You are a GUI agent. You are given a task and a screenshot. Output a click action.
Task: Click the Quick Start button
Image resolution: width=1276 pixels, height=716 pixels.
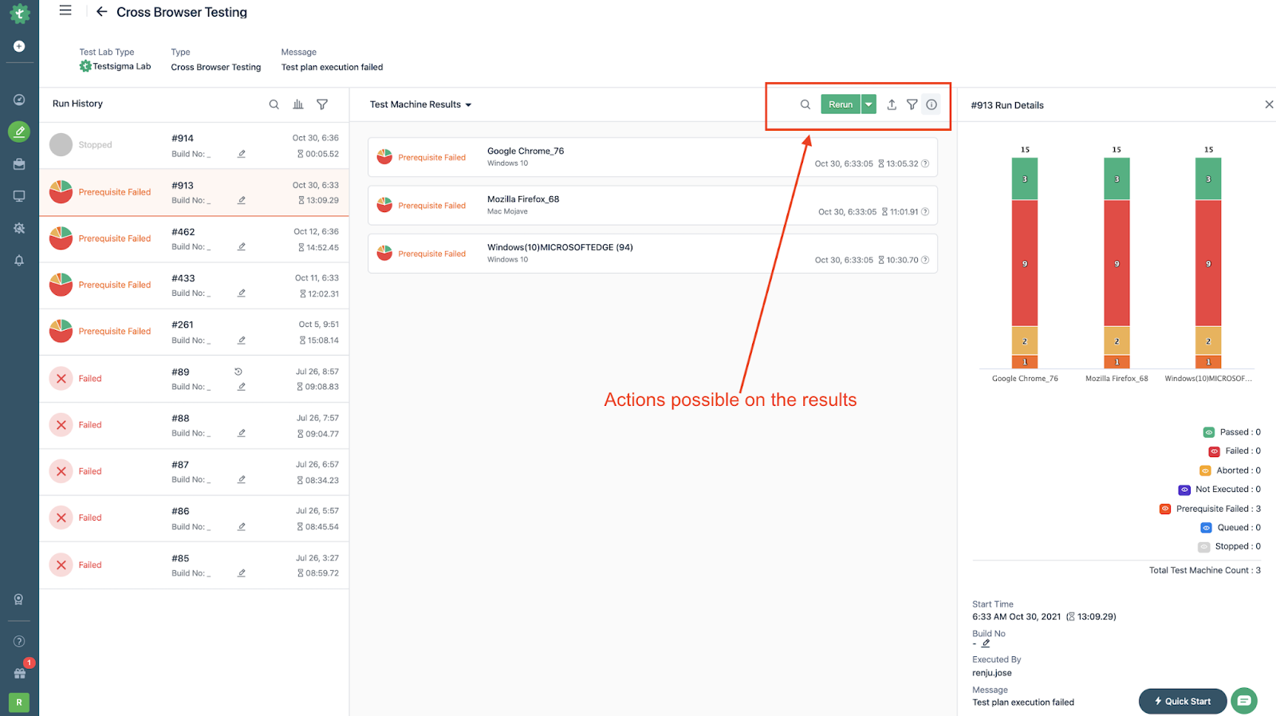click(1183, 701)
